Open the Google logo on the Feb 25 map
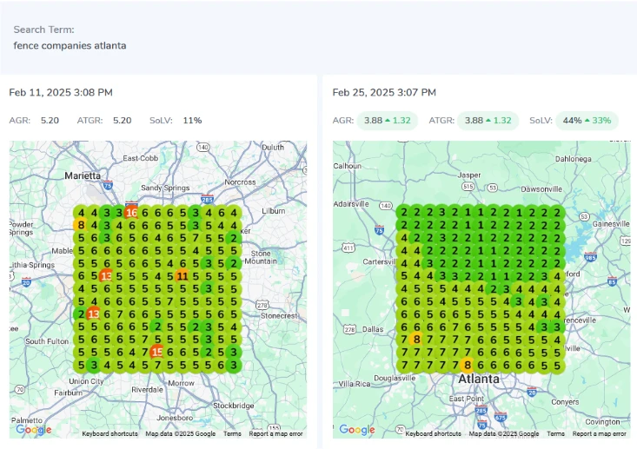637x449 pixels. [356, 429]
